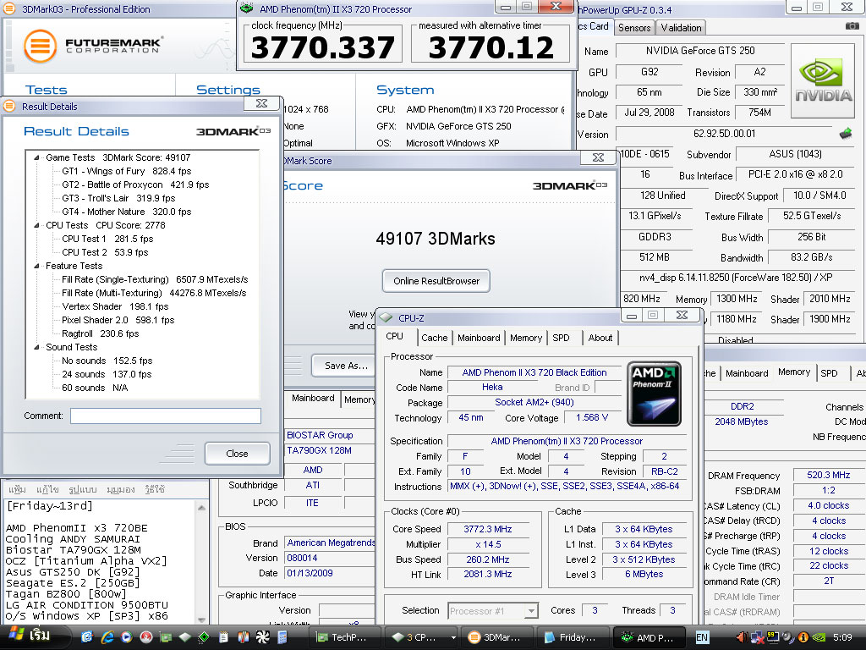Click the BIOS save chip icon in GPU-Z
Image resolution: width=866 pixels, height=650 pixels.
click(x=845, y=134)
